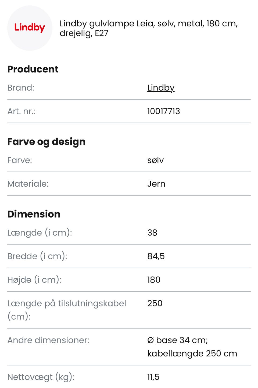Click the Nettovægt value 11,5

(153, 377)
